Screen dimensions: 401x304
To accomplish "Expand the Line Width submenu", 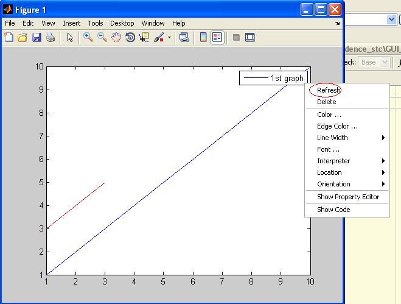I will pyautogui.click(x=347, y=138).
